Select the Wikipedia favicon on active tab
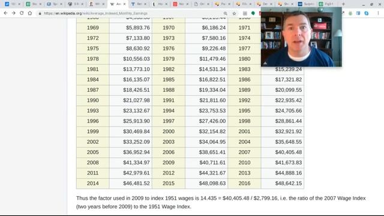Screen dimensions: 384x216 [x=112, y=4]
